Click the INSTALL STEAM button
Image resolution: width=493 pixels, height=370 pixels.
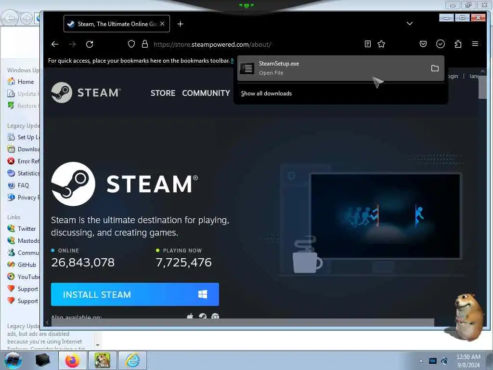(135, 294)
